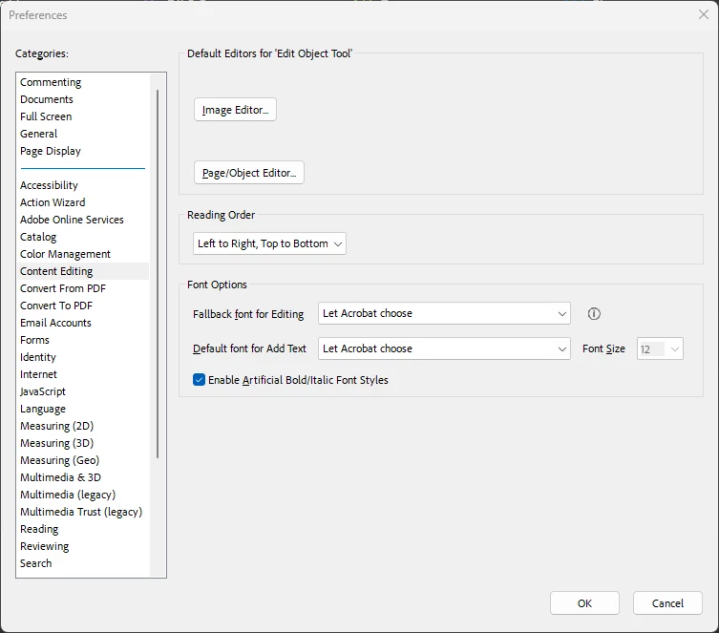Viewport: 719px width, 633px height.
Task: Open the Language category
Action: click(x=83, y=409)
